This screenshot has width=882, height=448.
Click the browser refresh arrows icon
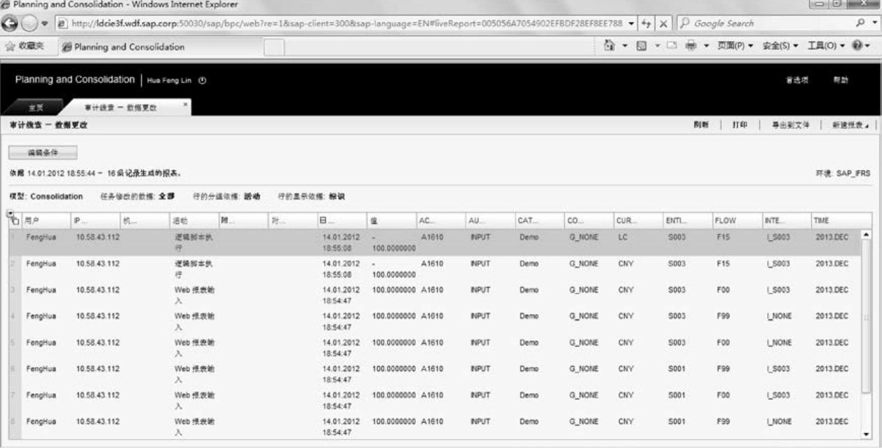[646, 23]
